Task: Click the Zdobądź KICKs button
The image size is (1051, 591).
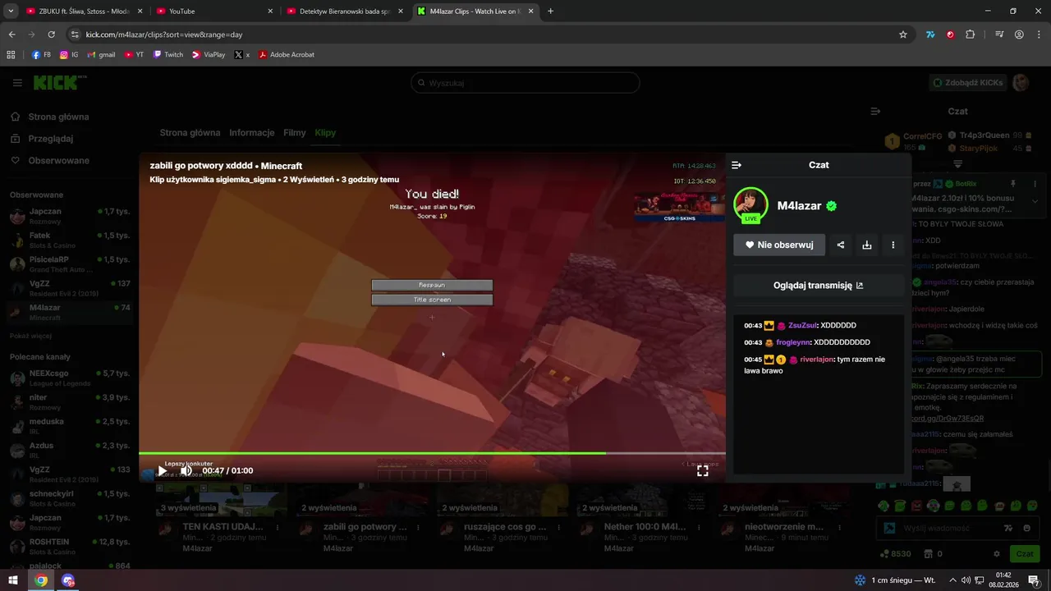Action: tap(968, 83)
